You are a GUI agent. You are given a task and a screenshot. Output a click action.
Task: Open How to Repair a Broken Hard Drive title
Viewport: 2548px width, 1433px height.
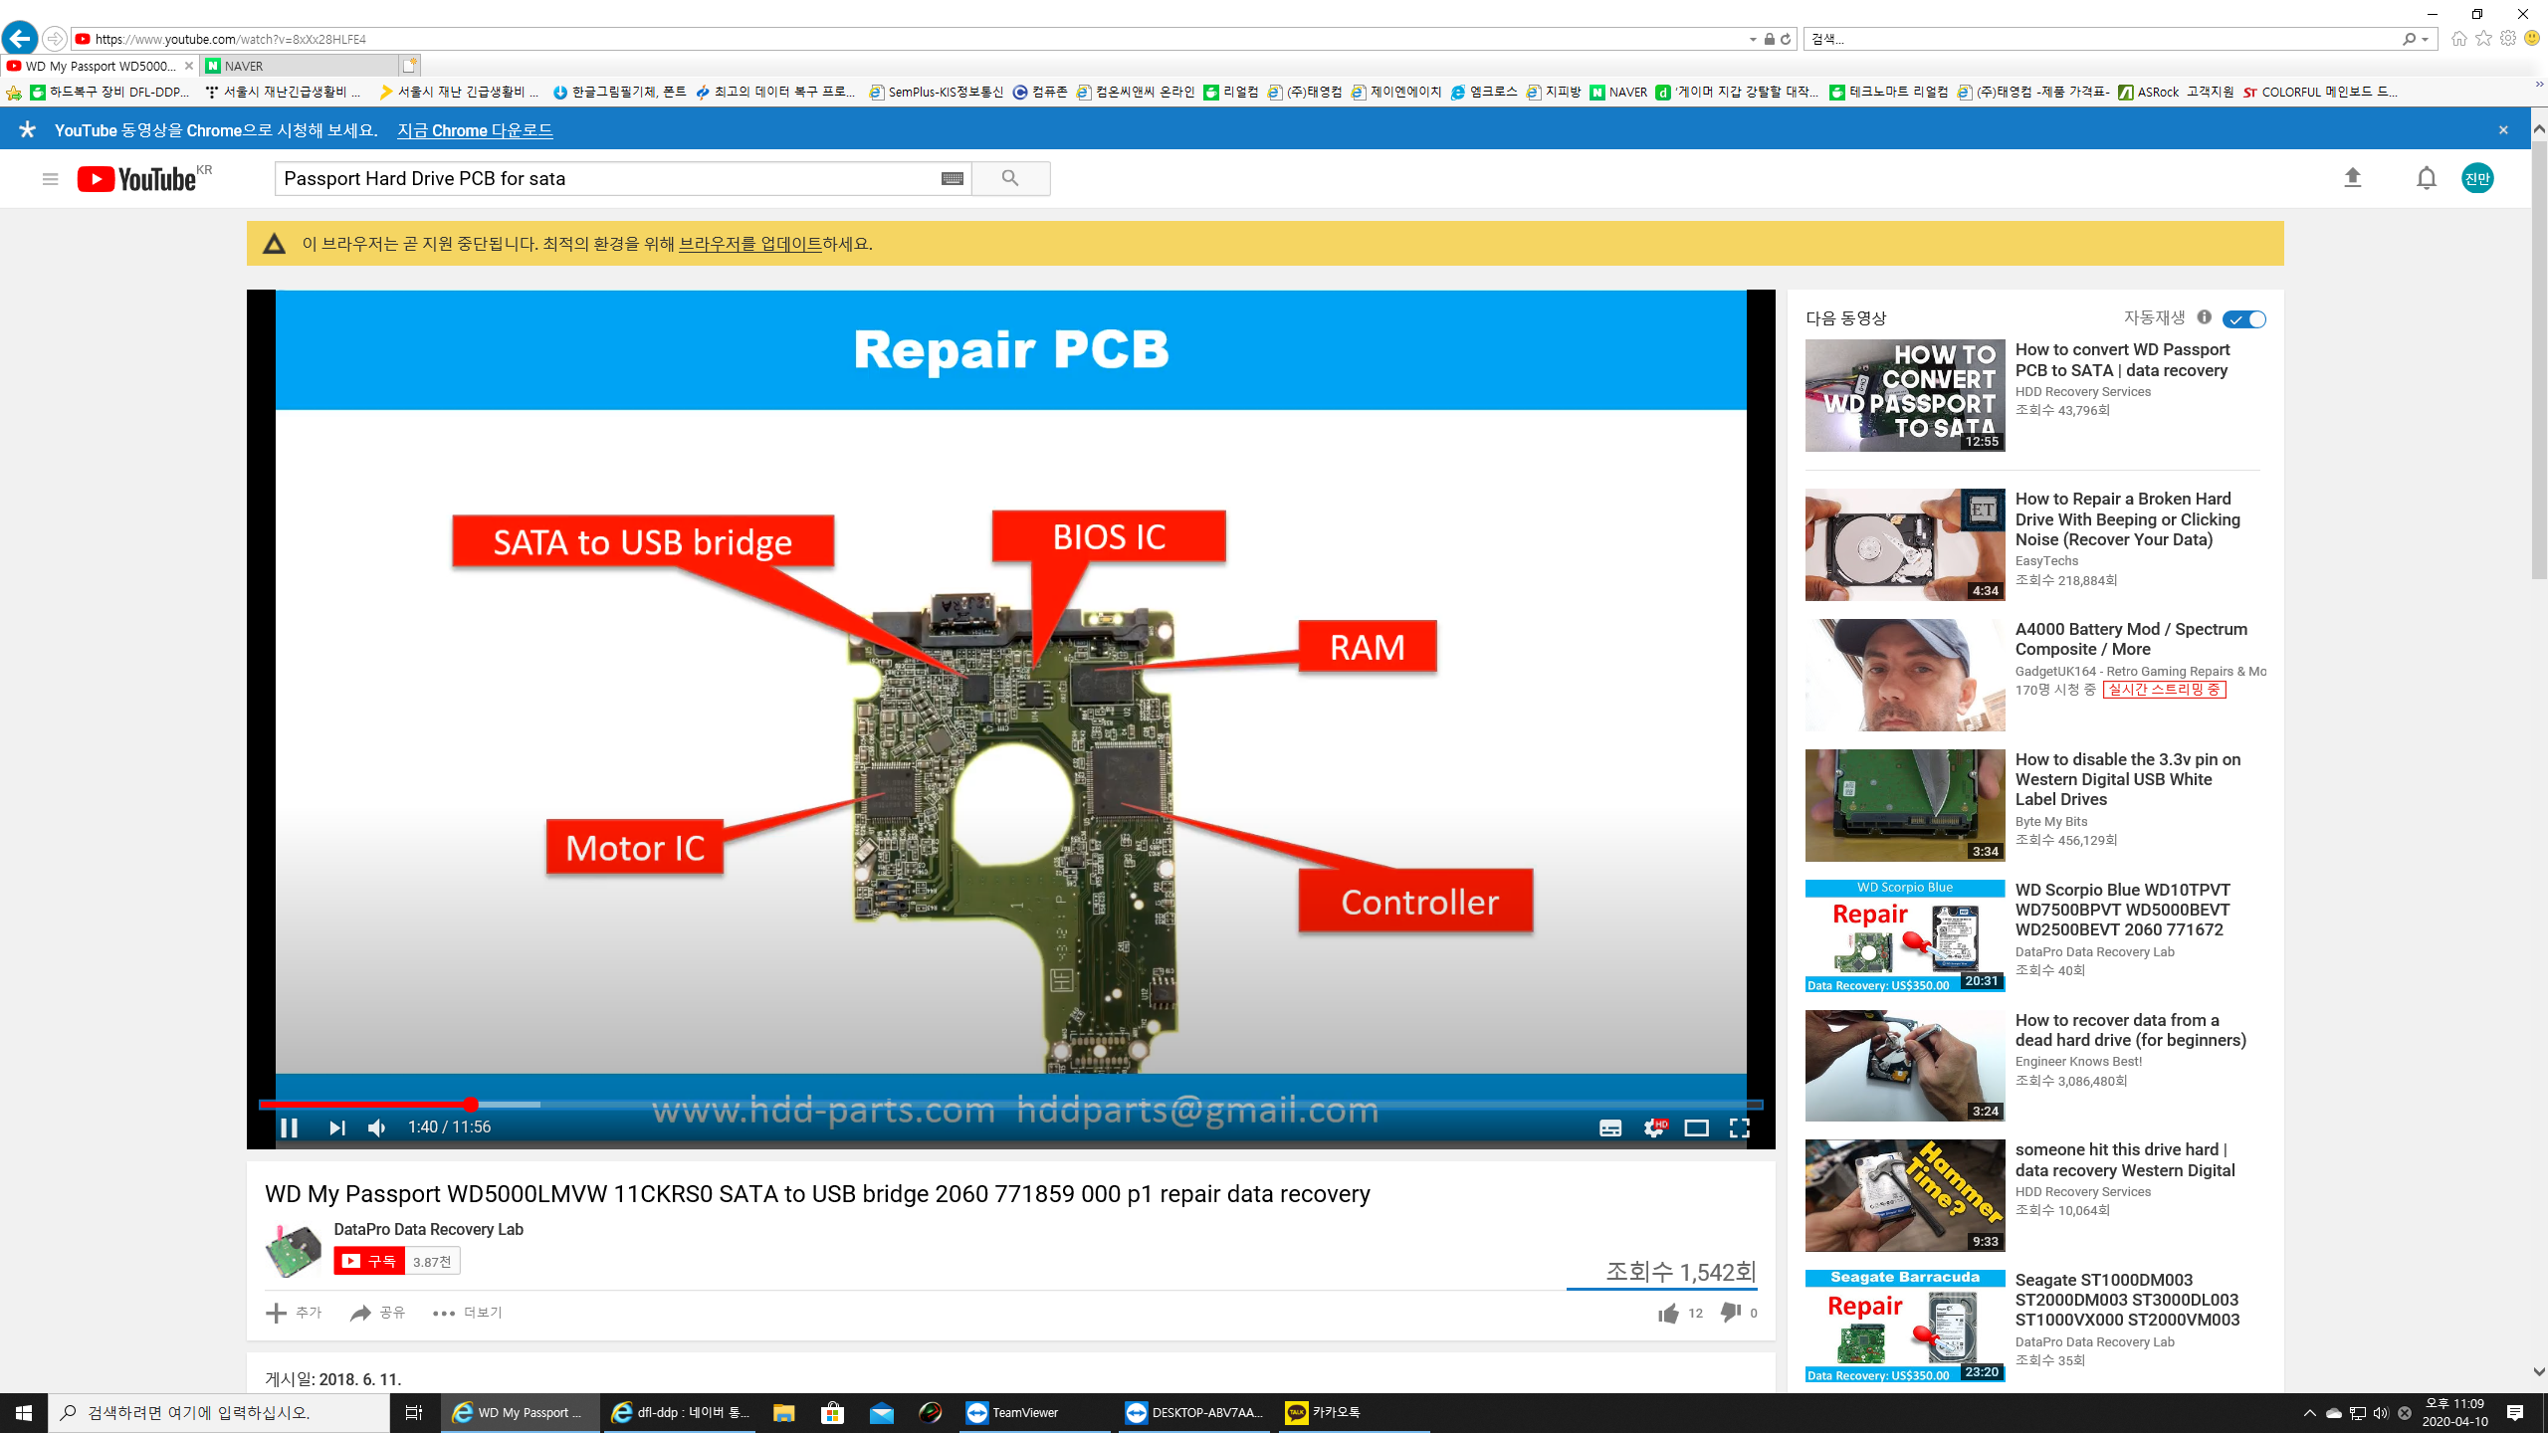[2127, 519]
